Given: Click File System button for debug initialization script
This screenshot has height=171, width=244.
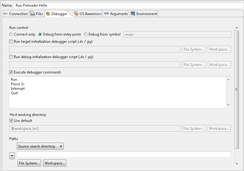Looking at the screenshot, I should 194,65.
